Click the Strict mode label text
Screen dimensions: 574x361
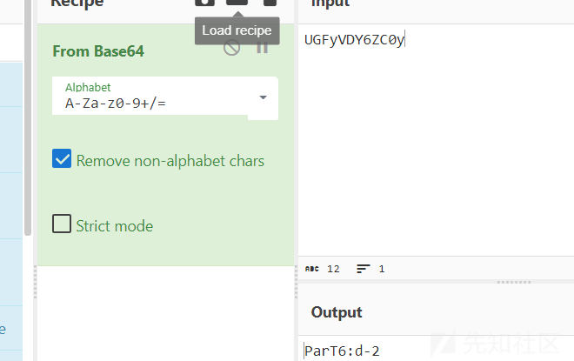114,226
